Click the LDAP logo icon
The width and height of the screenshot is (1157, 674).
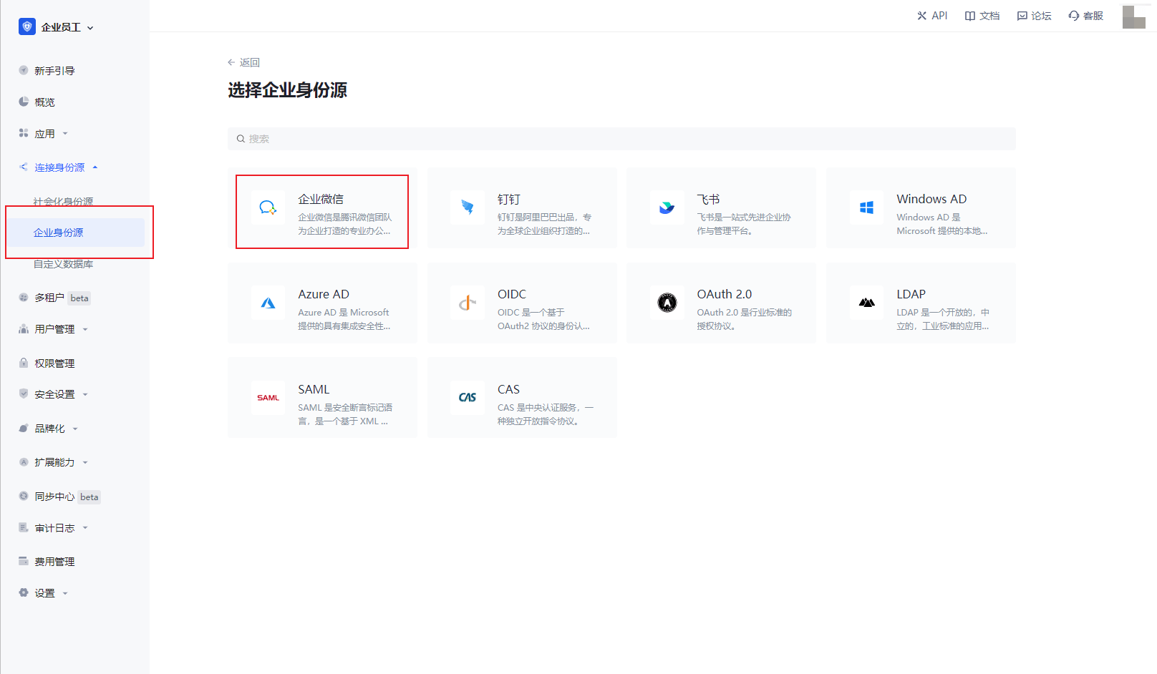tap(866, 303)
